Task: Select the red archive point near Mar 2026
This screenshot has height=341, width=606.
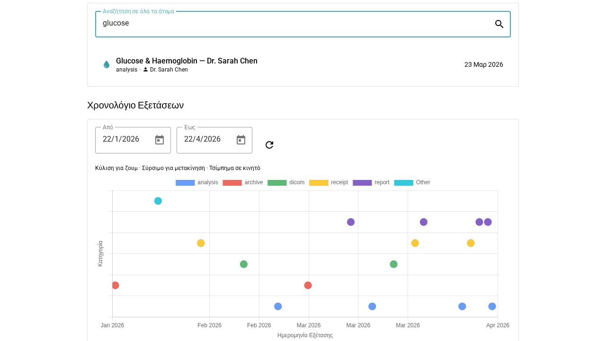Action: [x=308, y=285]
